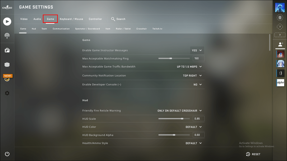Open Enable Developer Console dropdown

pyautogui.click(x=198, y=84)
